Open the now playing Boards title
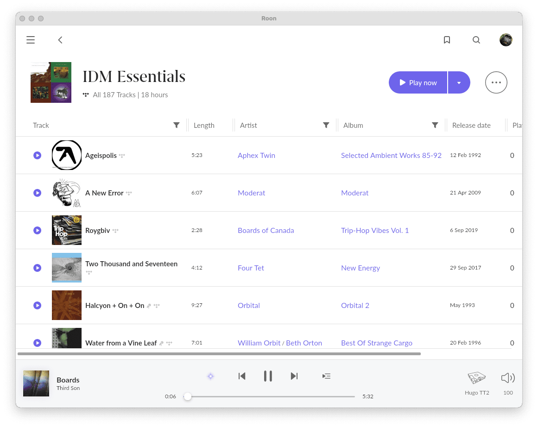This screenshot has height=427, width=538. pos(68,380)
